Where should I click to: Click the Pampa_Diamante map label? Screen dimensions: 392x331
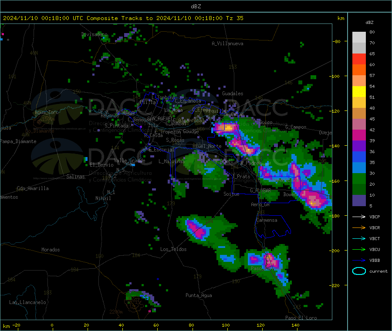point(18,141)
